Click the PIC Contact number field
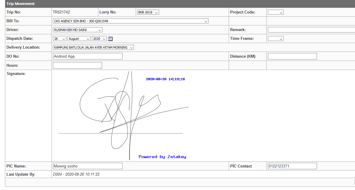355x190 pixels. [x=292, y=166]
